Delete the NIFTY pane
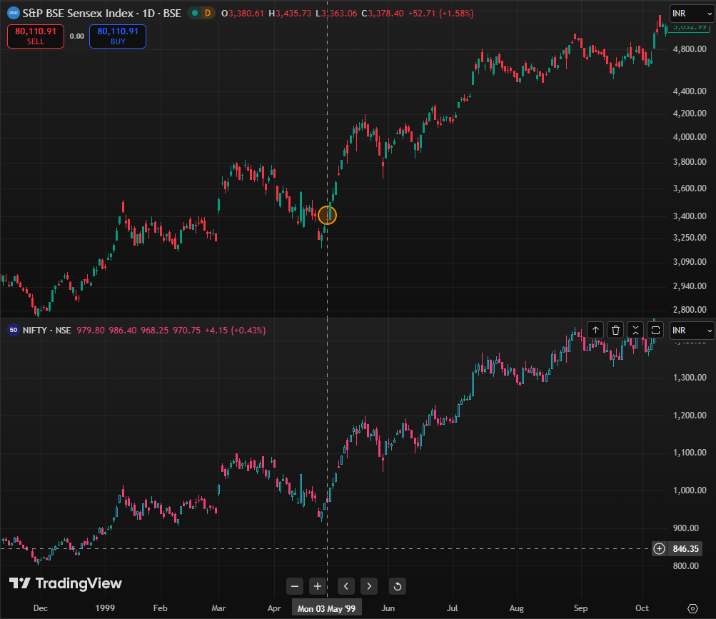Image resolution: width=716 pixels, height=619 pixels. 615,330
